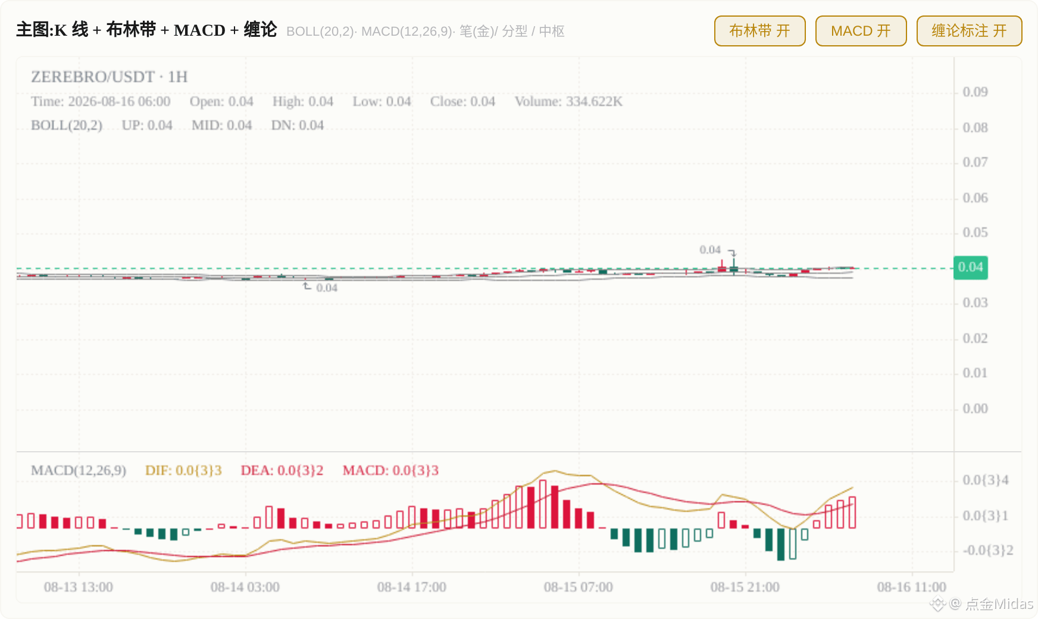Click the Close: 0.04 value

pyautogui.click(x=462, y=102)
